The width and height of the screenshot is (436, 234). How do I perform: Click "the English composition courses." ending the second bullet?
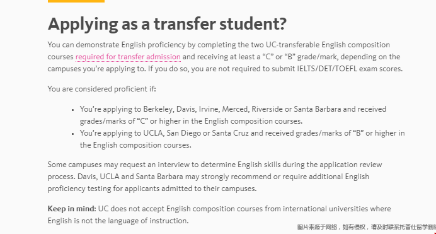tap(135, 145)
